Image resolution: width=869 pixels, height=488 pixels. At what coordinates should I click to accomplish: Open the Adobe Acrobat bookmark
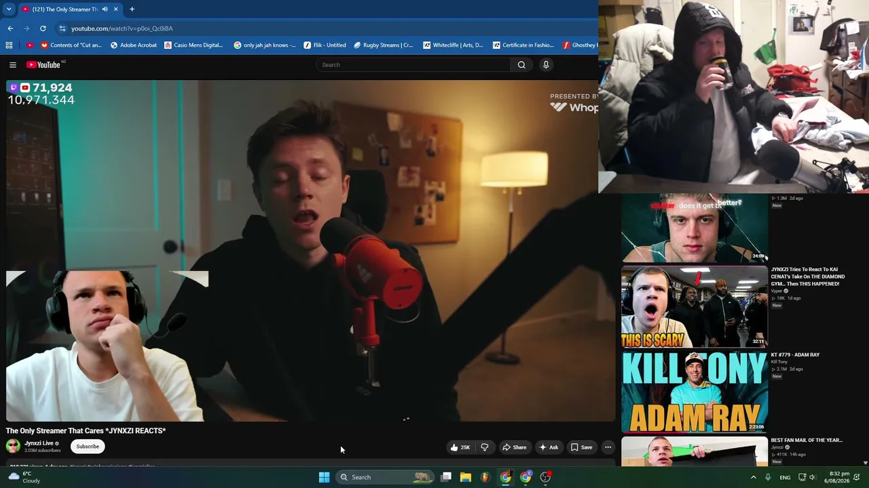pyautogui.click(x=134, y=45)
